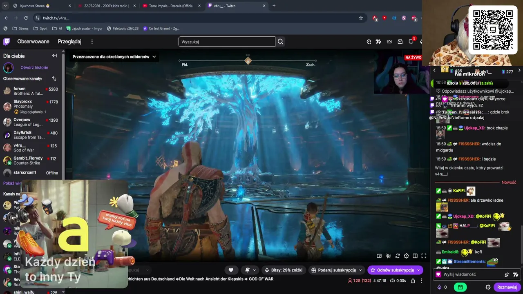
Task: Click the heart follow button
Action: click(x=231, y=270)
